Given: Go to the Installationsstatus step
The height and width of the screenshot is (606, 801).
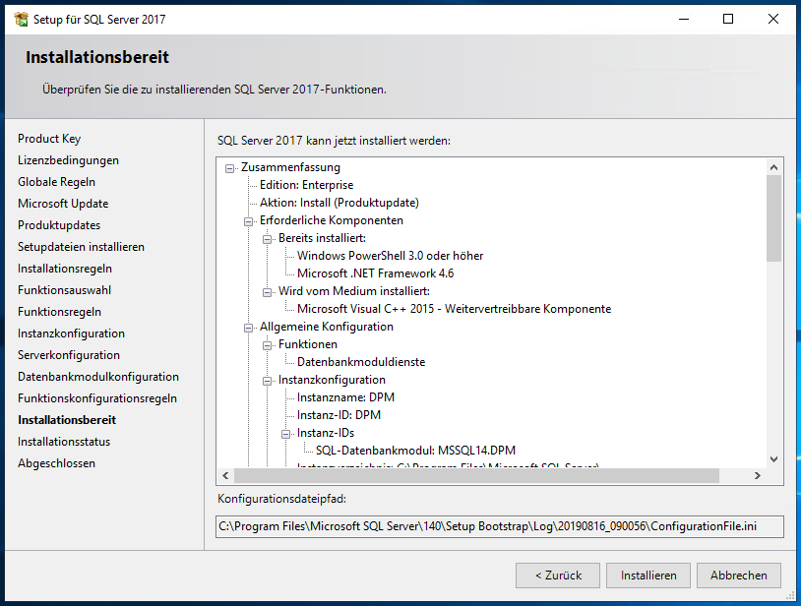Looking at the screenshot, I should [x=64, y=442].
